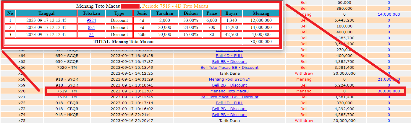The image size is (411, 124).
Task: Open Beli BB - Discount link at 16:47:37
Action: [x=229, y=62]
